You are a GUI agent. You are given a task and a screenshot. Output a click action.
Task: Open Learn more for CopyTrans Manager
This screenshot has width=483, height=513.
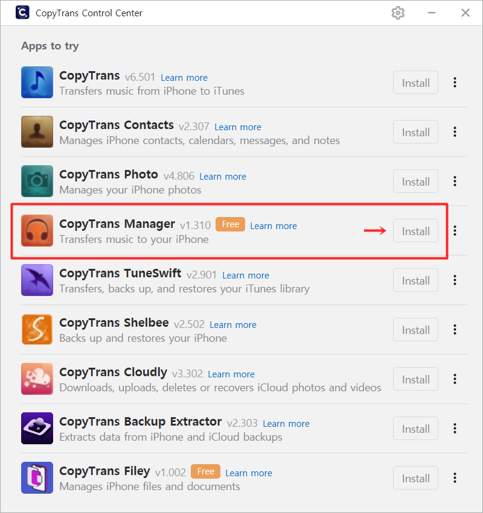click(273, 225)
